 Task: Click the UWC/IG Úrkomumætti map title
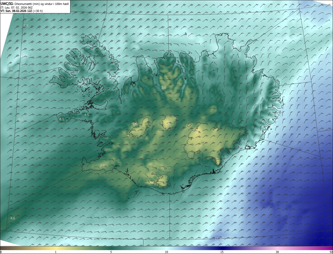click(x=35, y=4)
